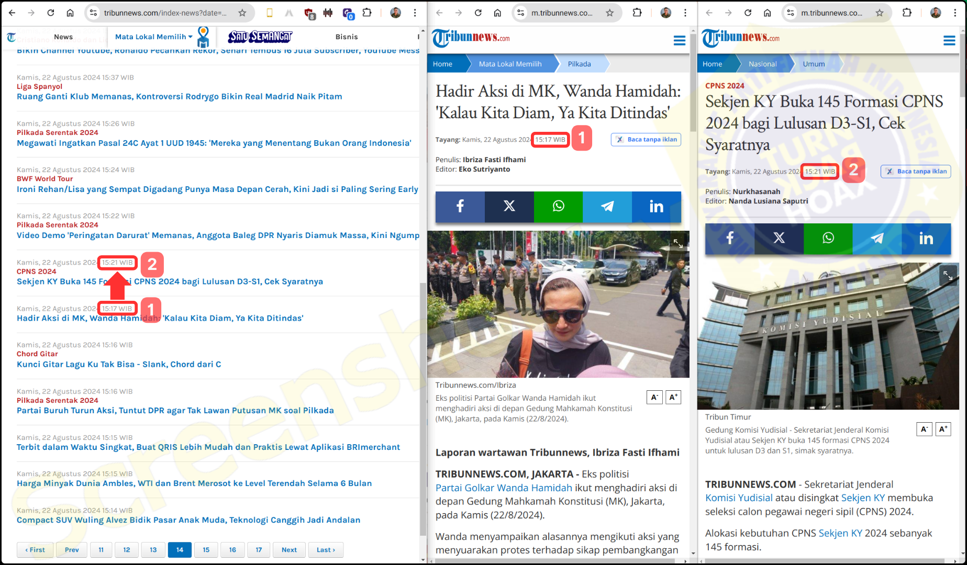Increase font size in Wanda Hamidah article

[673, 397]
